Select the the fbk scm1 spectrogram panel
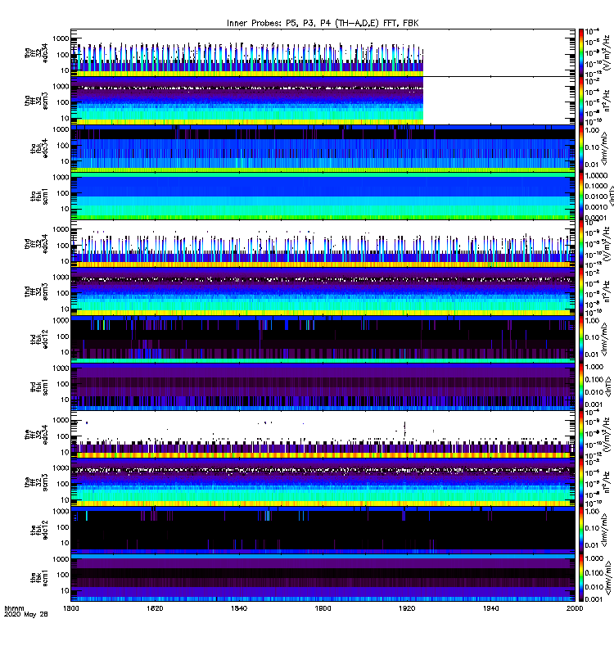The width and height of the screenshot is (614, 655). (323, 577)
